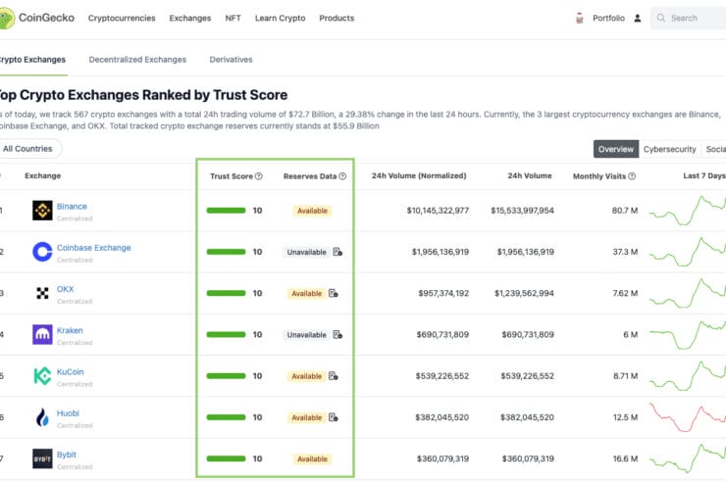
Task: Click Kraken 7-day sparkline chart
Action: (688, 335)
